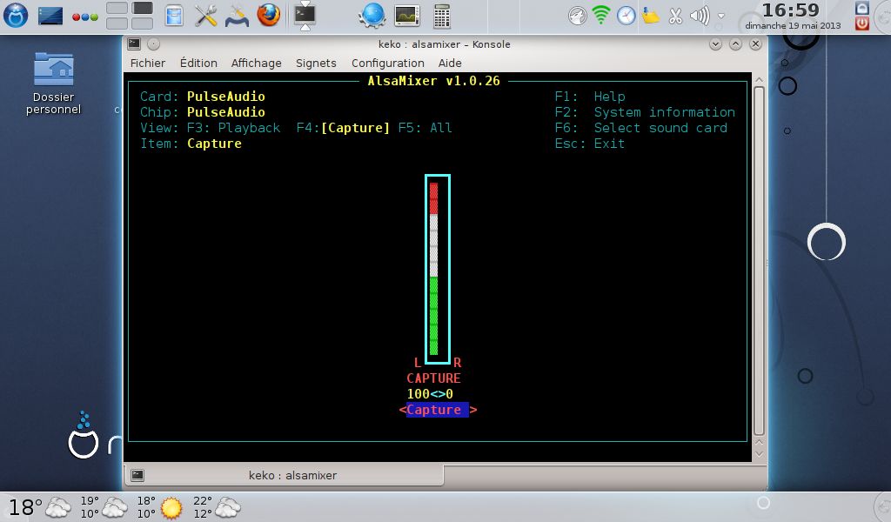891x522 pixels.
Task: Open the activities icon with three colored dots
Action: point(84,17)
